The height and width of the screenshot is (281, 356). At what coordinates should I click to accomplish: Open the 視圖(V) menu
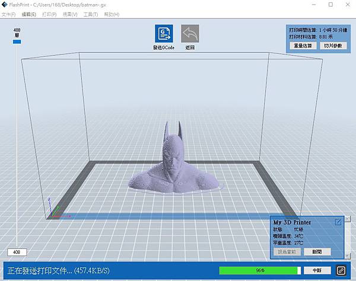click(70, 14)
